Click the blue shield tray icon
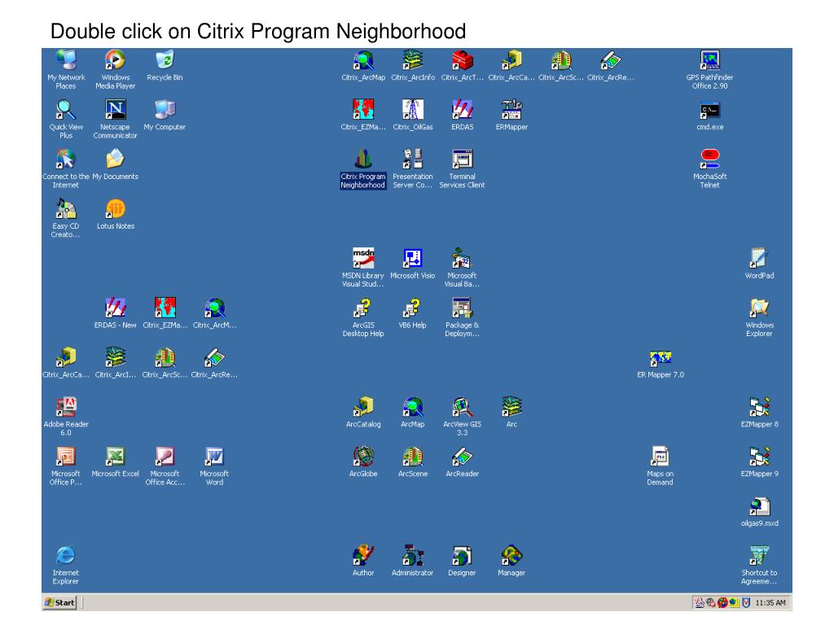 [x=746, y=603]
